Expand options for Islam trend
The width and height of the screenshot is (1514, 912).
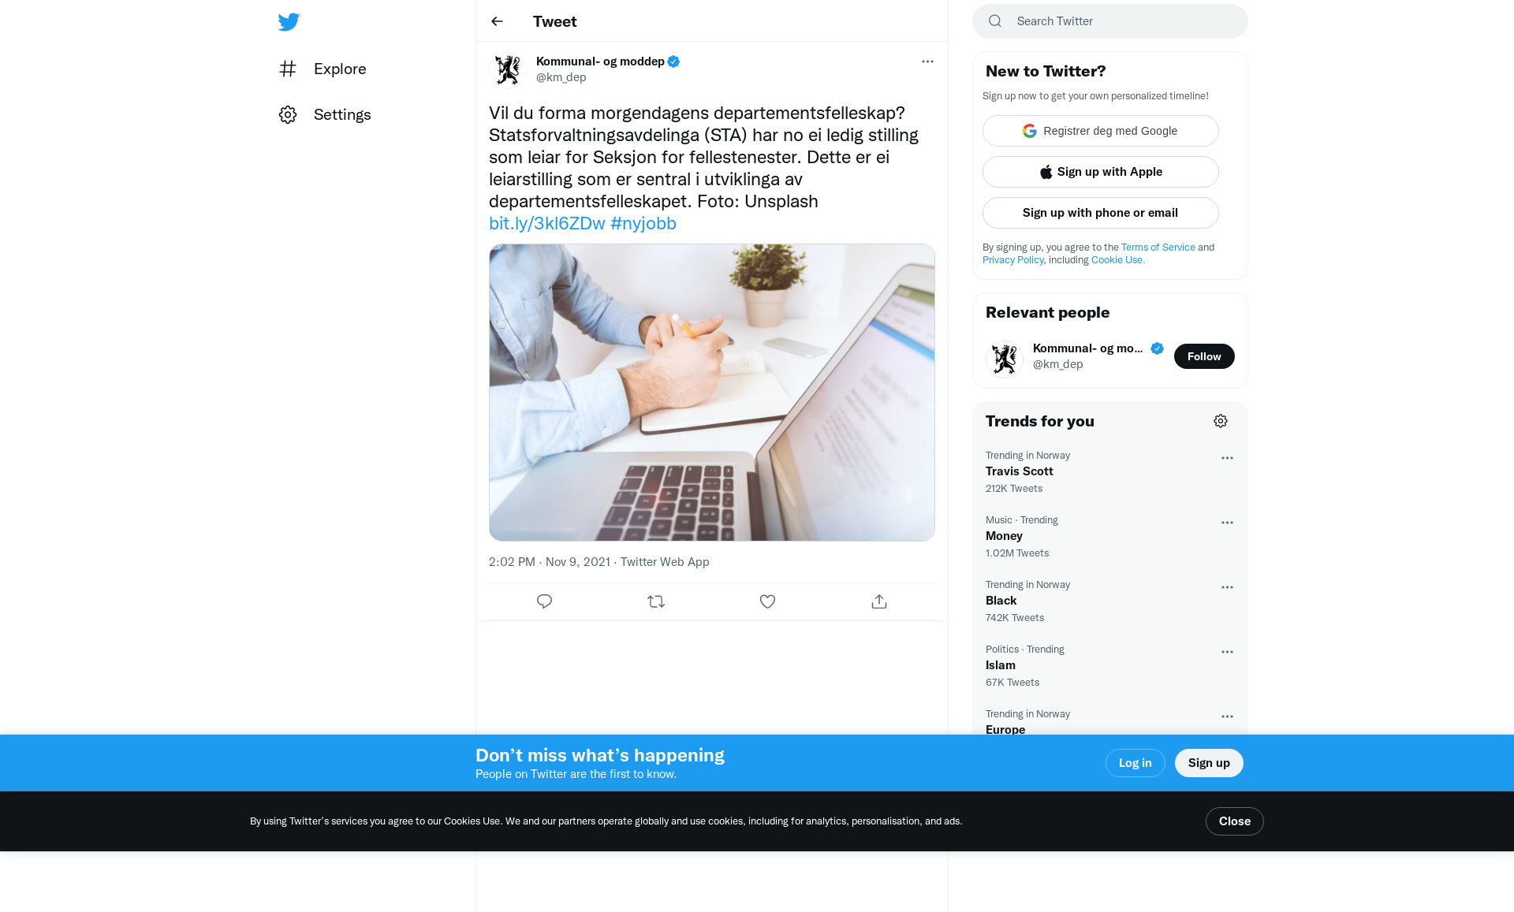[1227, 652]
